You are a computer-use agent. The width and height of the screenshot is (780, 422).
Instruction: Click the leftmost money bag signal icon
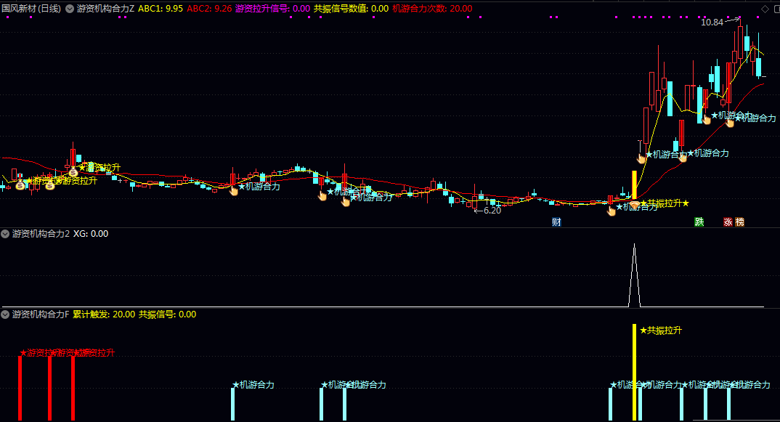[20, 186]
